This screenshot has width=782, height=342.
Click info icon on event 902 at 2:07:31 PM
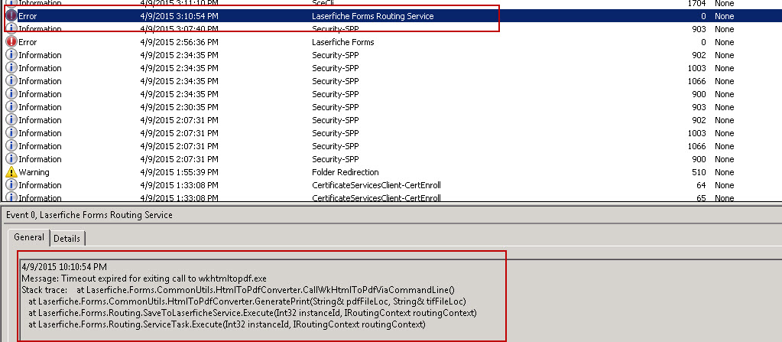tap(11, 120)
